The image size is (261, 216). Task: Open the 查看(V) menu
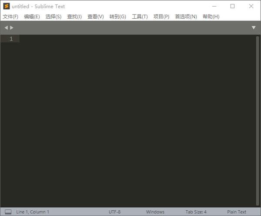point(96,17)
